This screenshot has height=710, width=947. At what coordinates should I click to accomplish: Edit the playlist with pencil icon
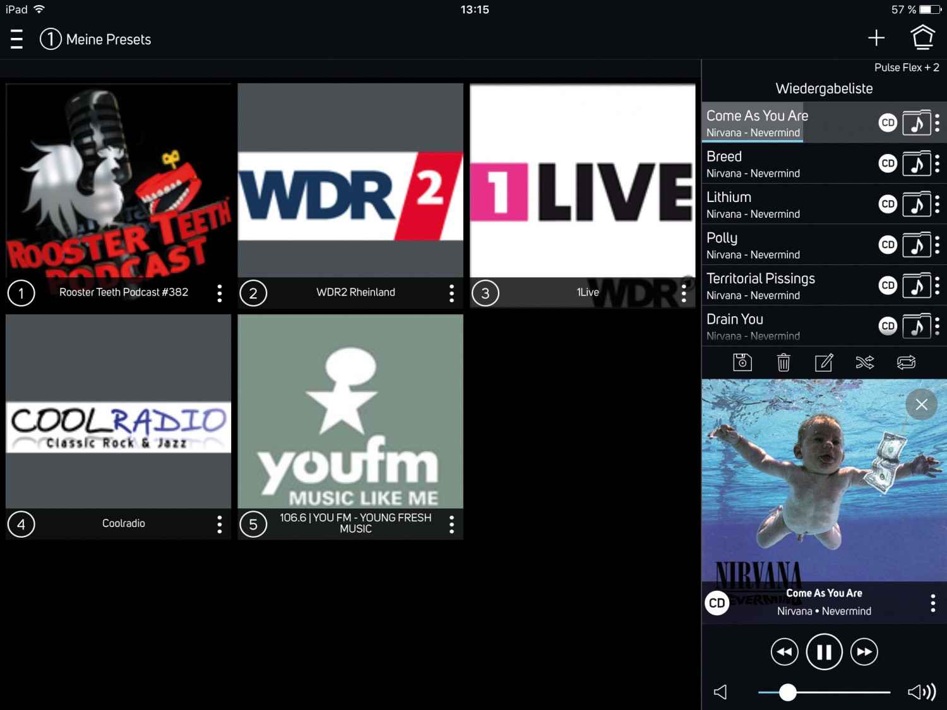tap(824, 362)
